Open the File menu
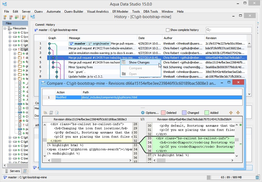Screen dimensions: 262x182 7,12
